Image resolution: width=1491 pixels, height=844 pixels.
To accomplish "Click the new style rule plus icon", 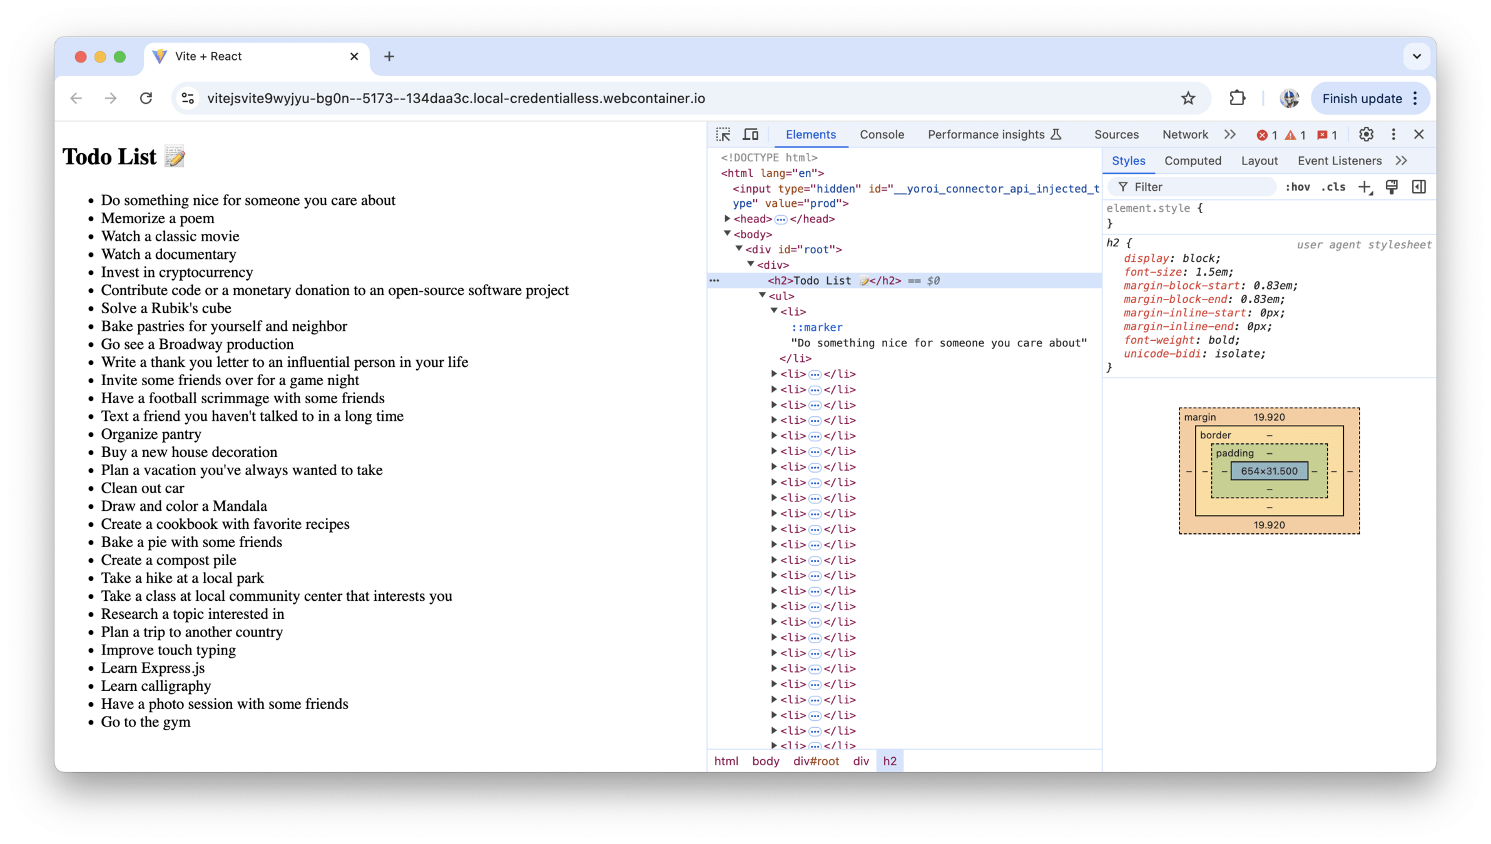I will coord(1365,187).
